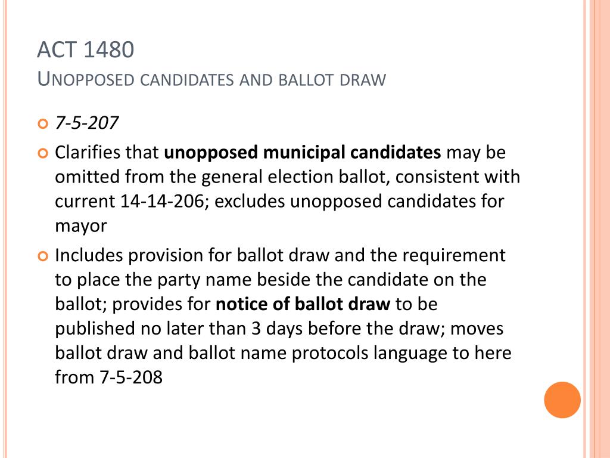
Task: Click the 'Includes provision for ballot draw' line
Action: click(x=280, y=255)
